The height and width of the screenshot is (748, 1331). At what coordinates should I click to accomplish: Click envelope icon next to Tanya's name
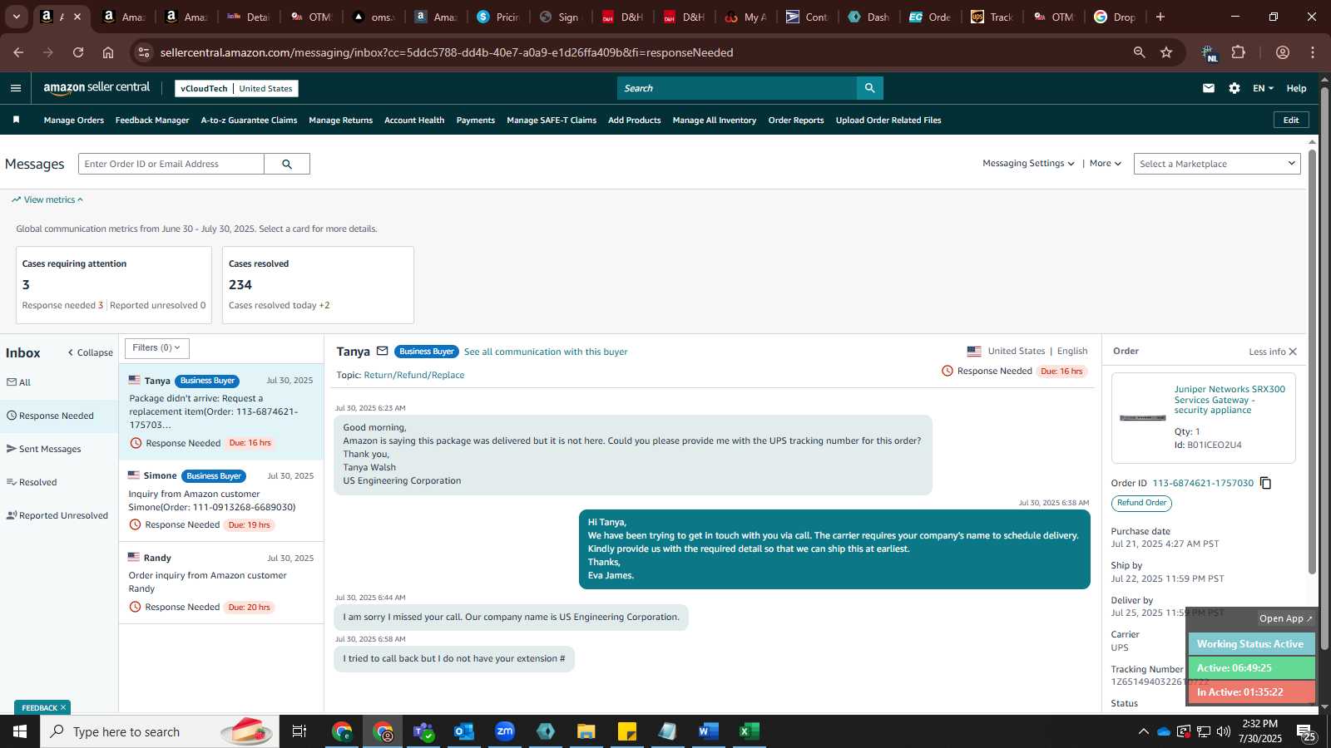click(x=383, y=352)
